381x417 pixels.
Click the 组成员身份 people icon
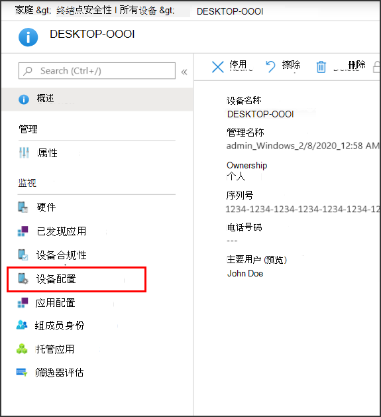(x=22, y=325)
